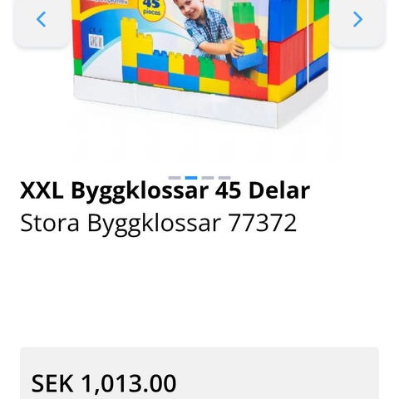399x399 pixels.
Task: Click the rounded card behind the right arrow
Action: tap(357, 22)
